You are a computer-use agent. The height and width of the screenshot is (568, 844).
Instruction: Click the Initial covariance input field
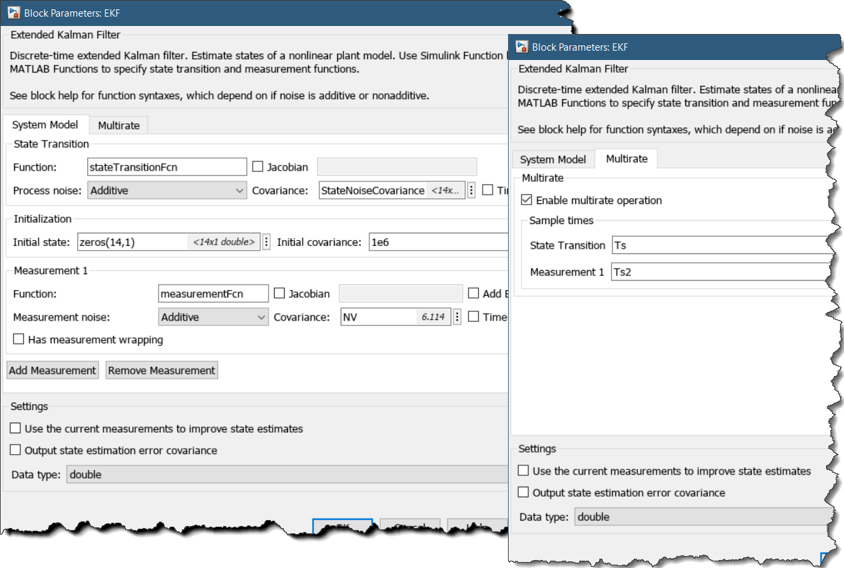tap(437, 242)
